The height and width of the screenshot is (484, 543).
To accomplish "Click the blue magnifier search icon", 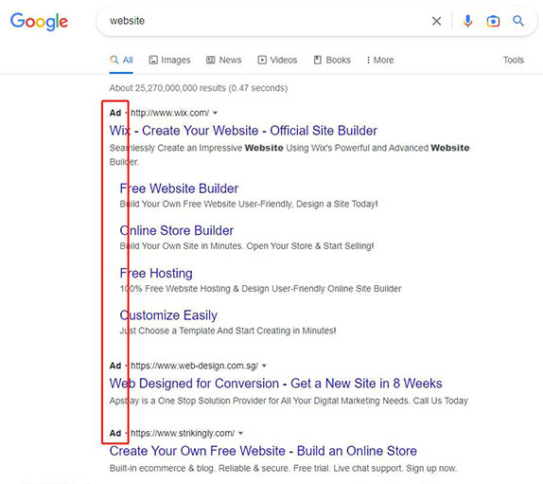I will tap(518, 21).
